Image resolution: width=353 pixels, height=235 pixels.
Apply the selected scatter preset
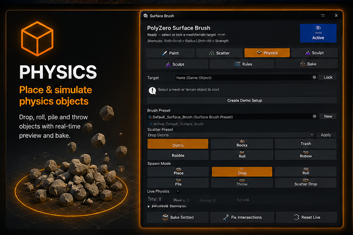(x=326, y=135)
